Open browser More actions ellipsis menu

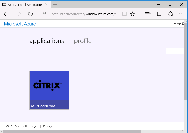(181, 14)
